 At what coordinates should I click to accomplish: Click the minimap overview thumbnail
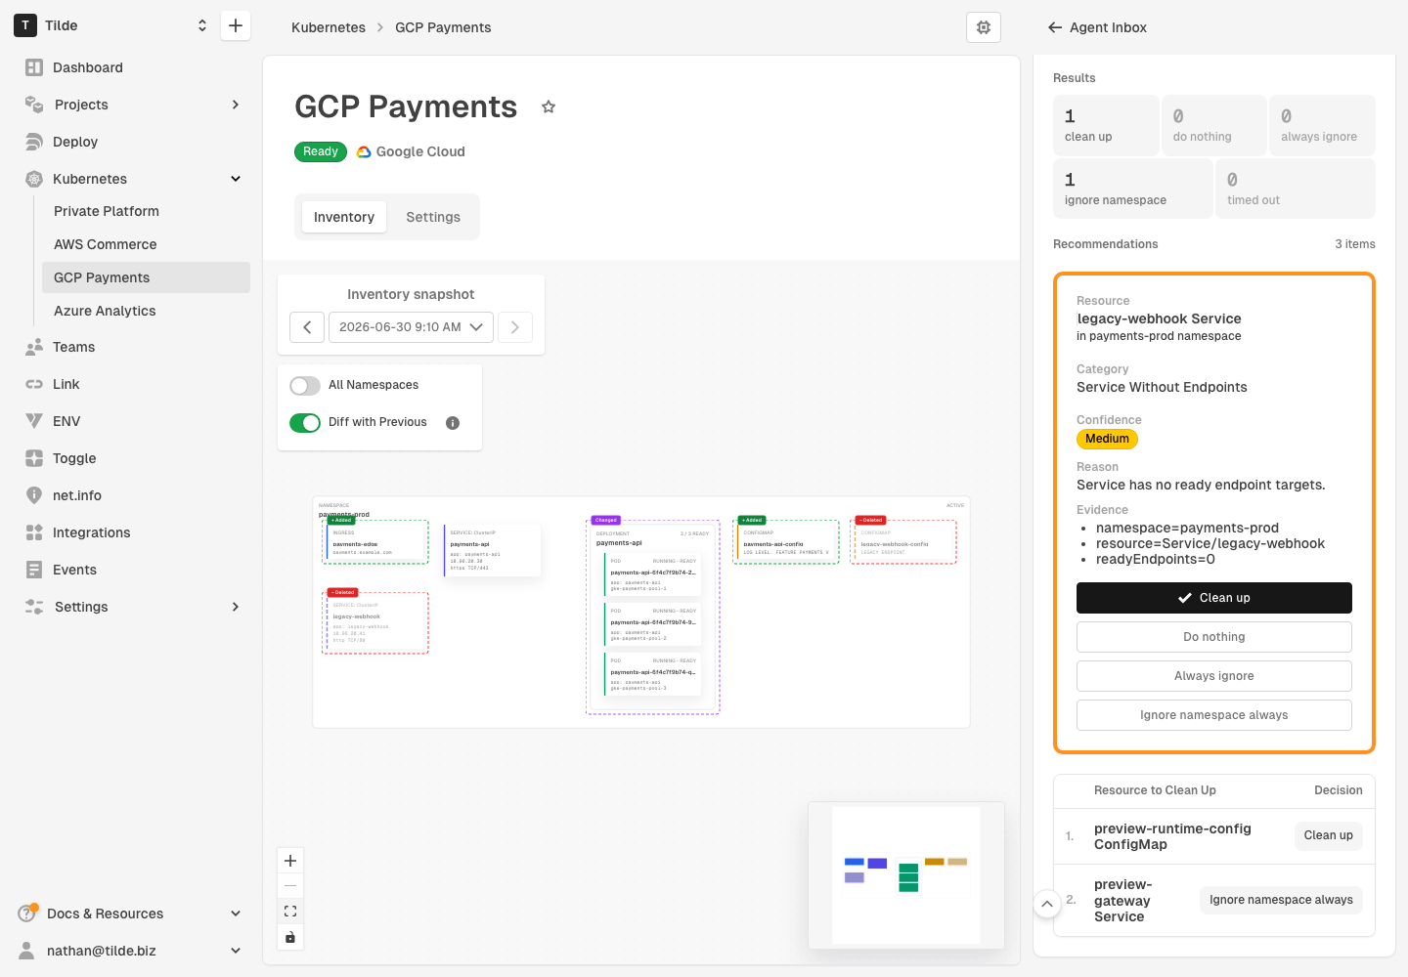(x=906, y=875)
